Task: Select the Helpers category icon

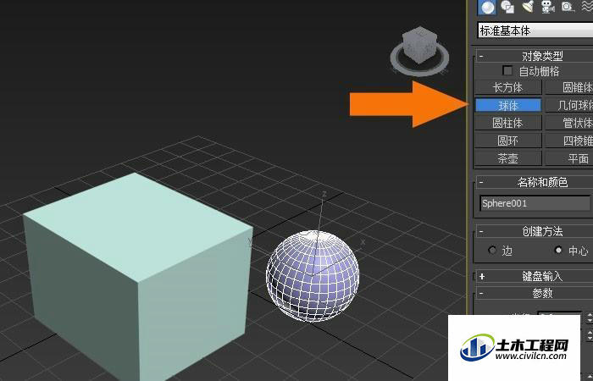Action: [568, 7]
